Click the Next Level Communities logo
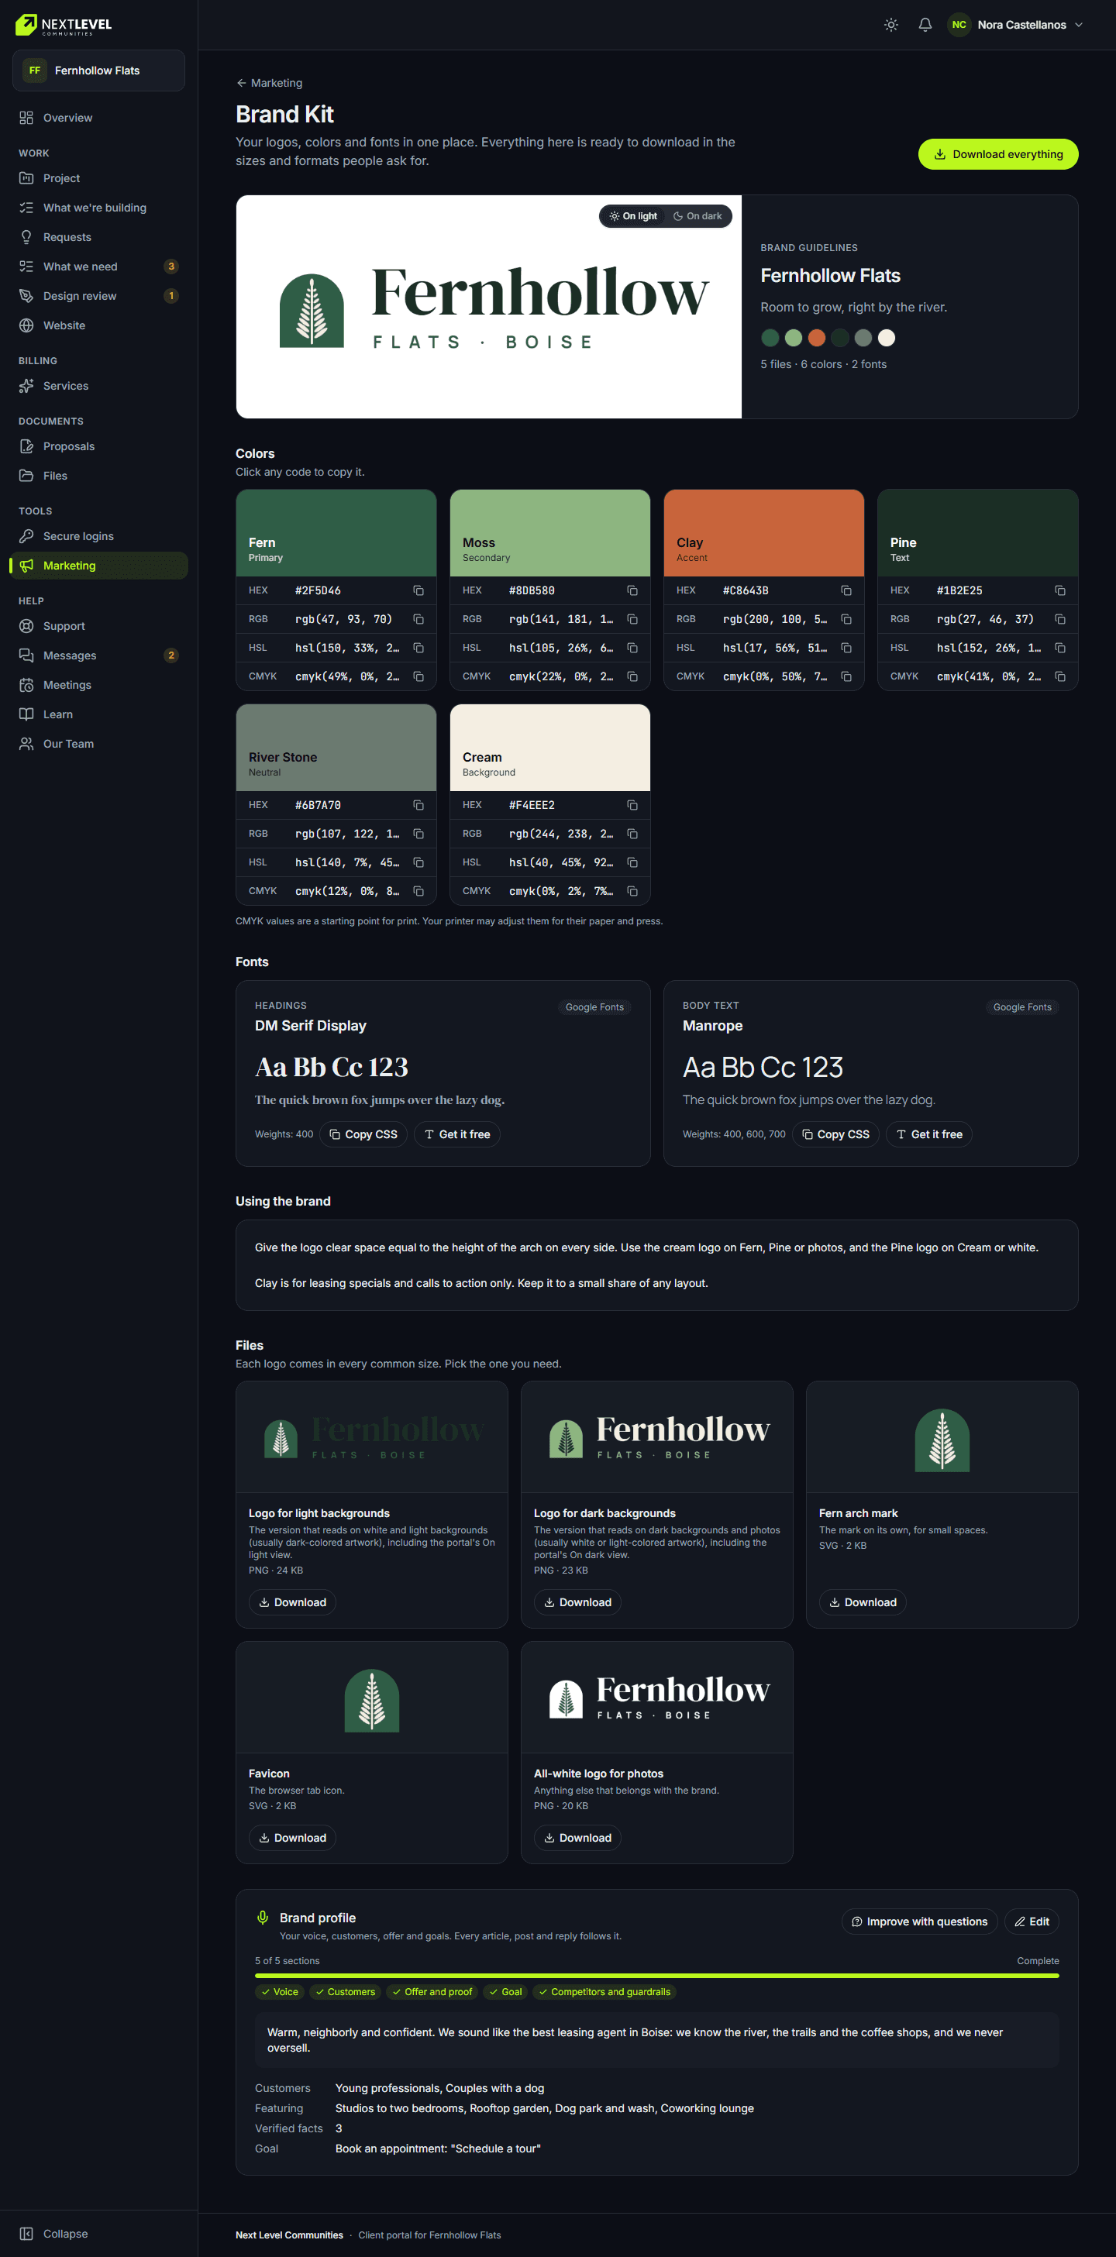1116x2257 pixels. 63,25
